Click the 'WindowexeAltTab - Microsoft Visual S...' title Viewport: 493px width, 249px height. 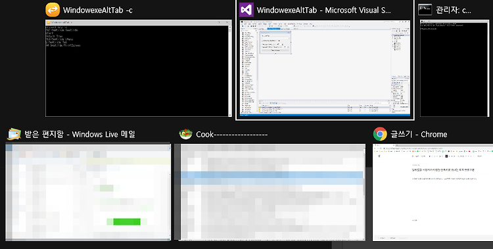click(x=324, y=10)
